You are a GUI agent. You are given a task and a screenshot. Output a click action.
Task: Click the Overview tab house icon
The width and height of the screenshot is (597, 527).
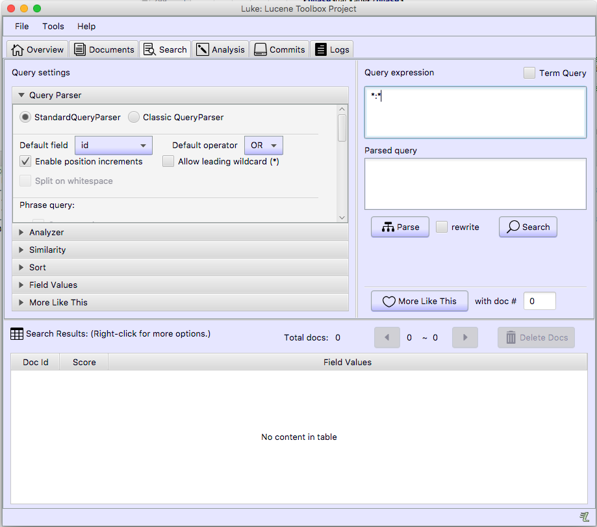click(17, 49)
